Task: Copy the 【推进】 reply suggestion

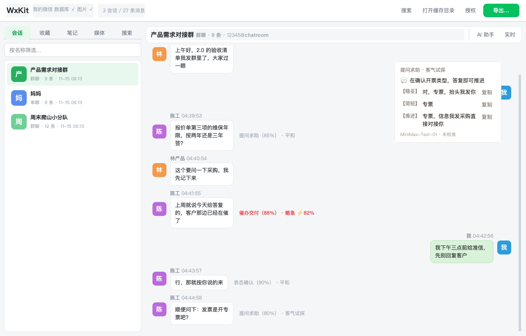Action: (487, 117)
